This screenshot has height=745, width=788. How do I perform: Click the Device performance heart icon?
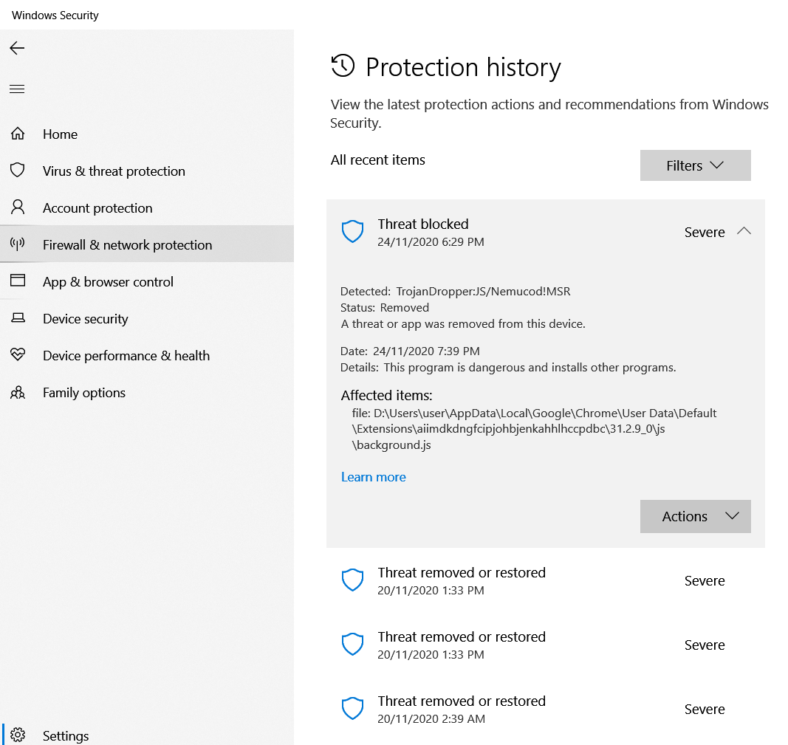[18, 354]
